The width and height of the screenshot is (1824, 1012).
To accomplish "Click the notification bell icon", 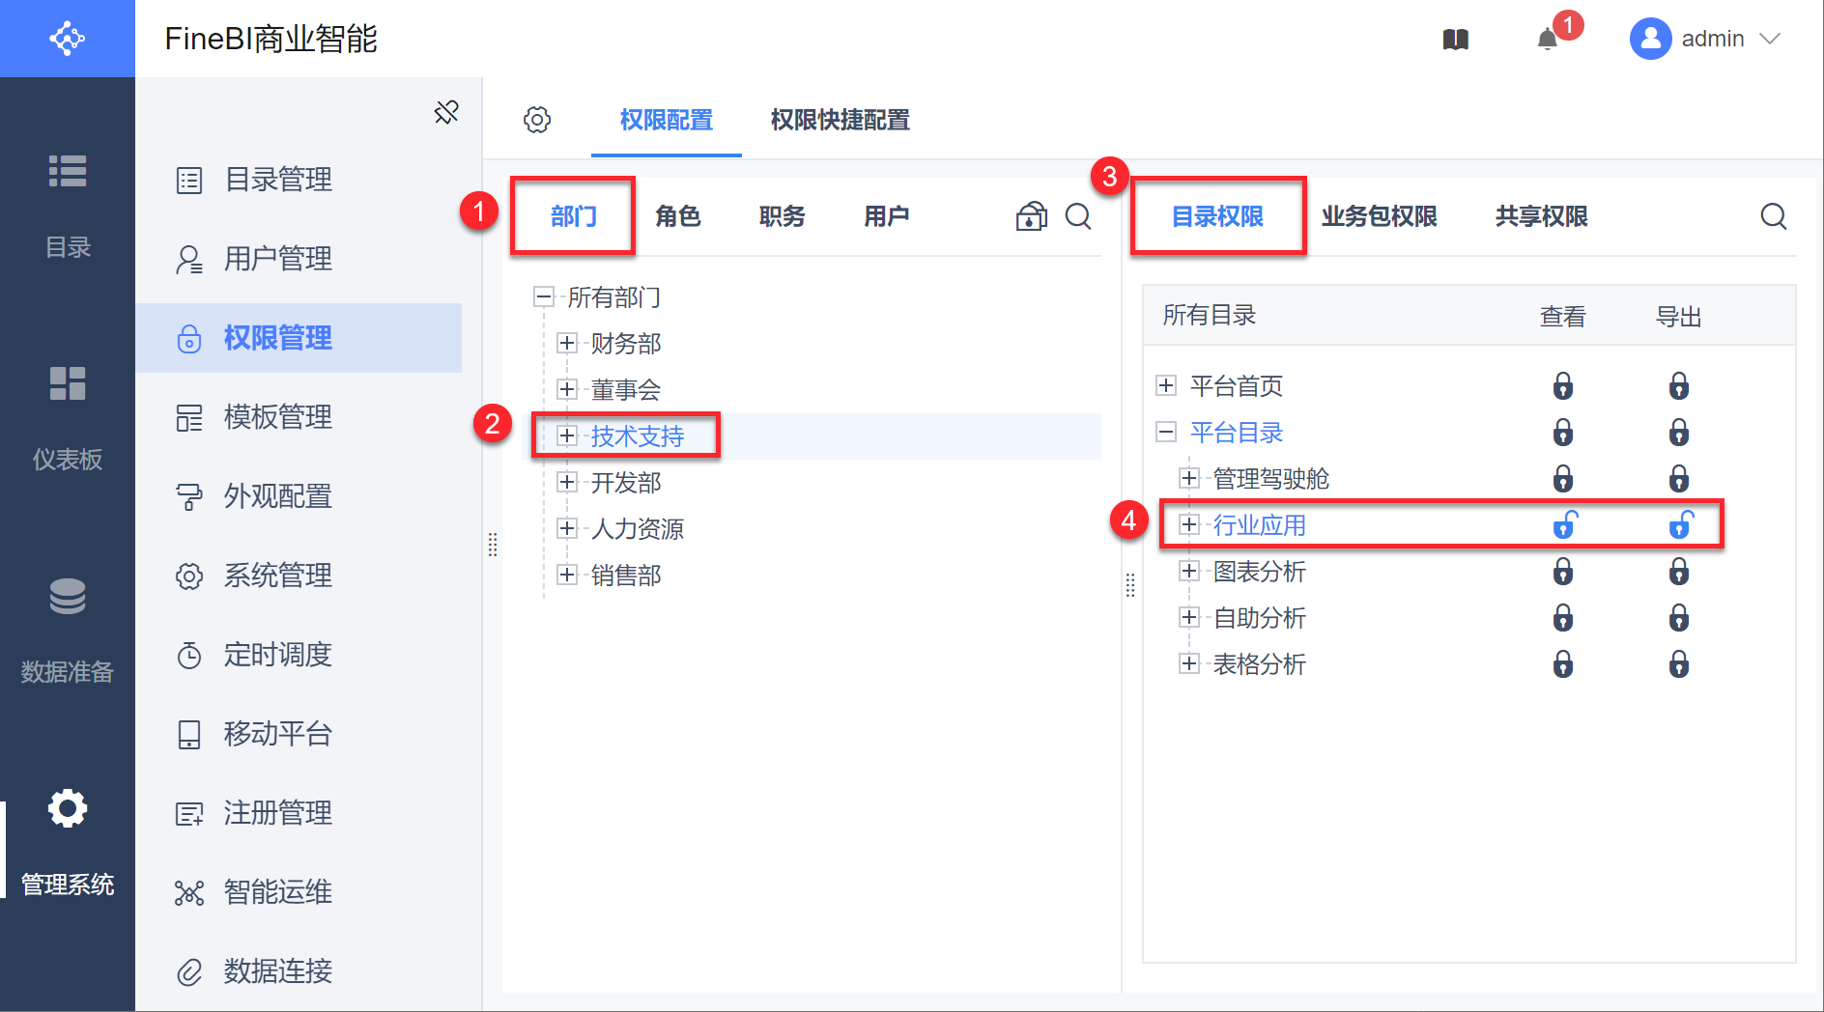I will [x=1548, y=40].
